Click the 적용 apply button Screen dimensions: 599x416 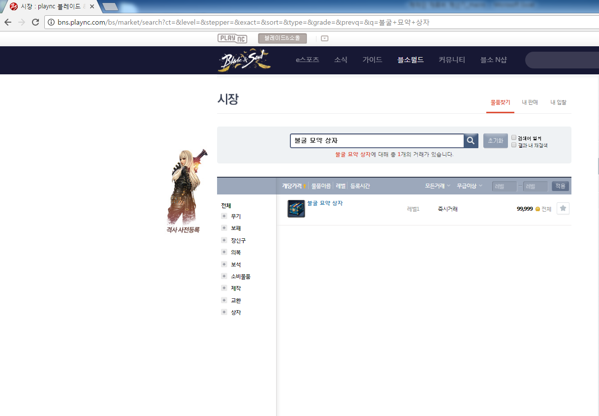tap(560, 186)
